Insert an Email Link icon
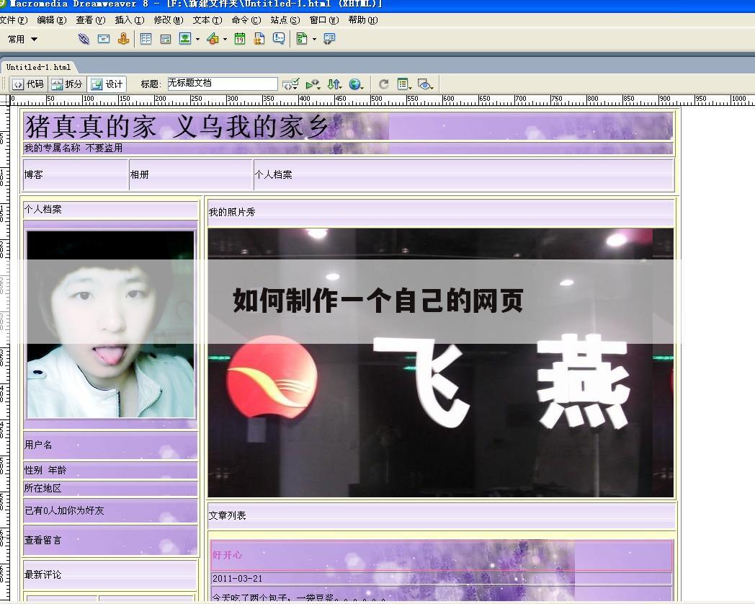 [x=104, y=39]
